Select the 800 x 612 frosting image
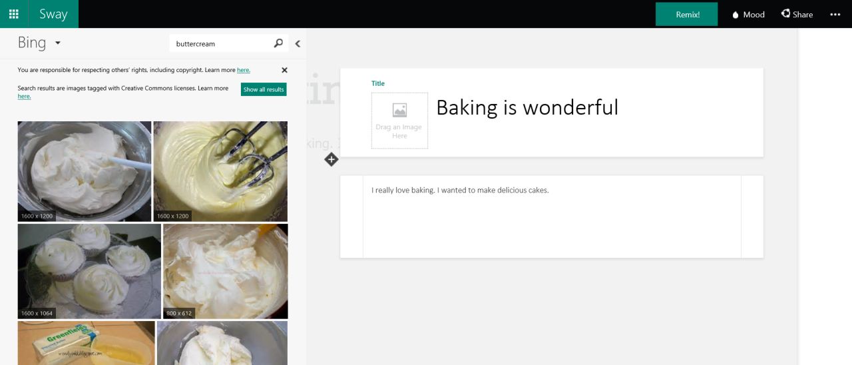This screenshot has height=365, width=852. (226, 271)
